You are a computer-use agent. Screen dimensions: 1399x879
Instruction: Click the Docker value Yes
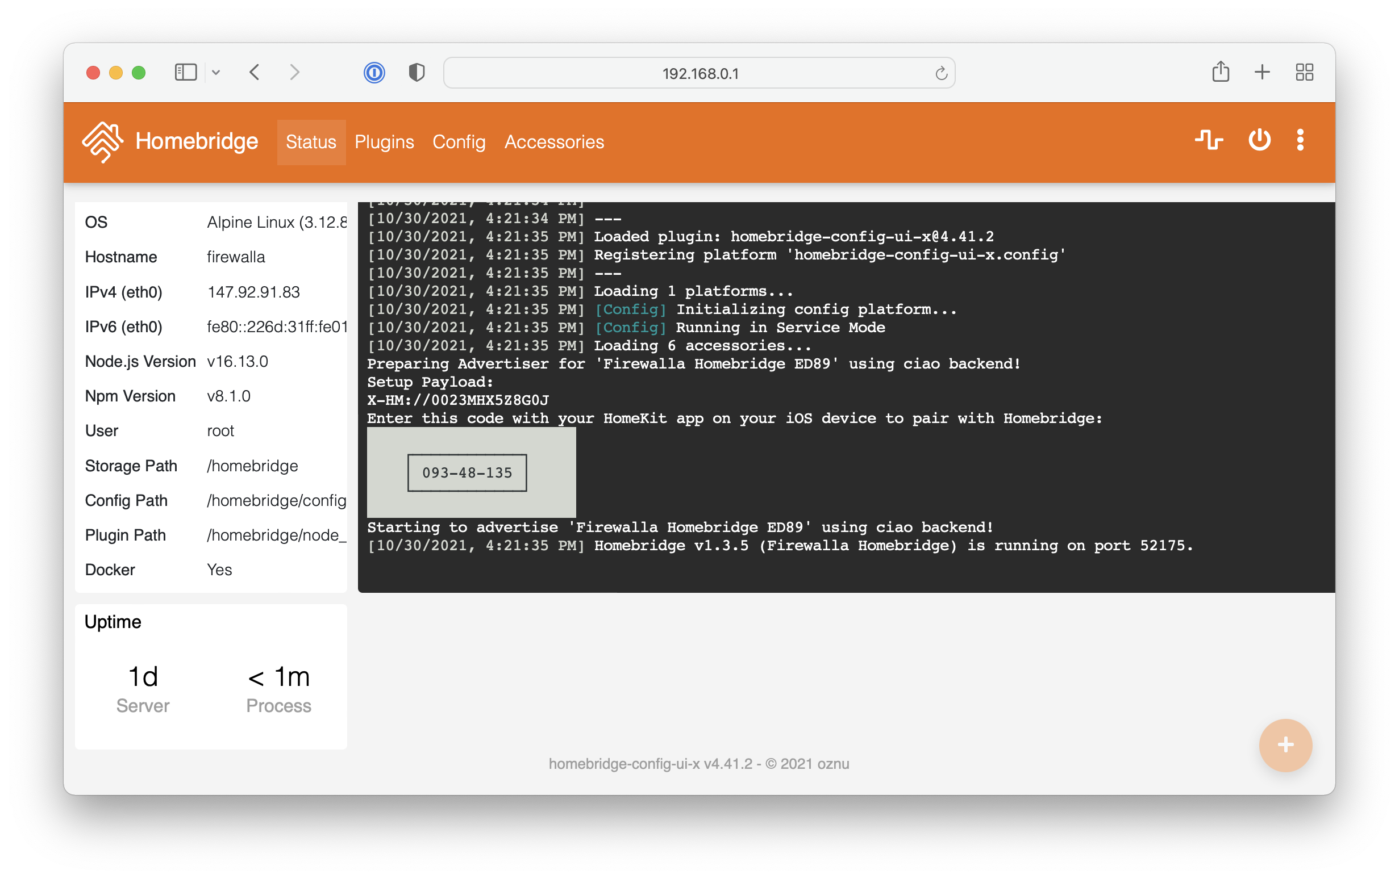pyautogui.click(x=219, y=570)
